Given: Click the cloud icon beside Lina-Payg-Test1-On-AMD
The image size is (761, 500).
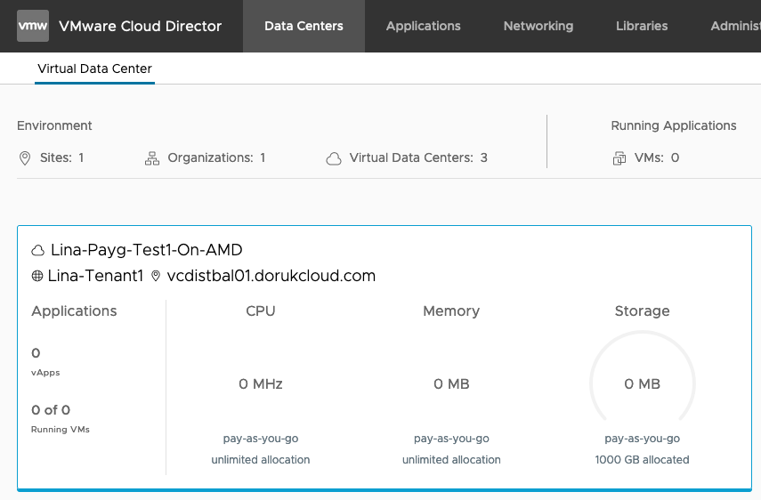Looking at the screenshot, I should click(38, 250).
